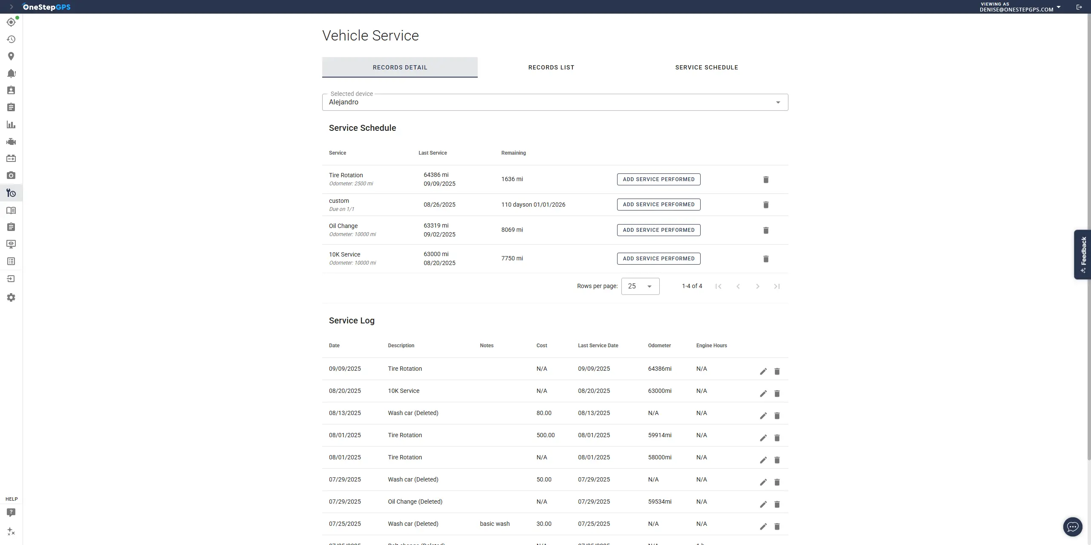Viewport: 1091px width, 545px height.
Task: Open the live chat bubble icon
Action: [x=1073, y=527]
